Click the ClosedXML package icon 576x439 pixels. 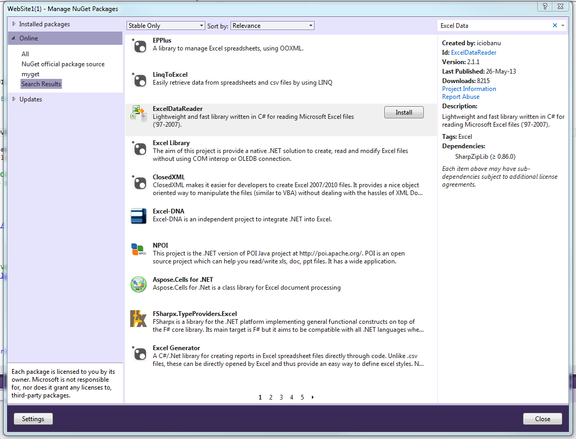[x=139, y=183]
